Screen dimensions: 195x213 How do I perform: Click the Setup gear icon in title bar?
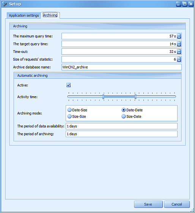pos(5,4)
